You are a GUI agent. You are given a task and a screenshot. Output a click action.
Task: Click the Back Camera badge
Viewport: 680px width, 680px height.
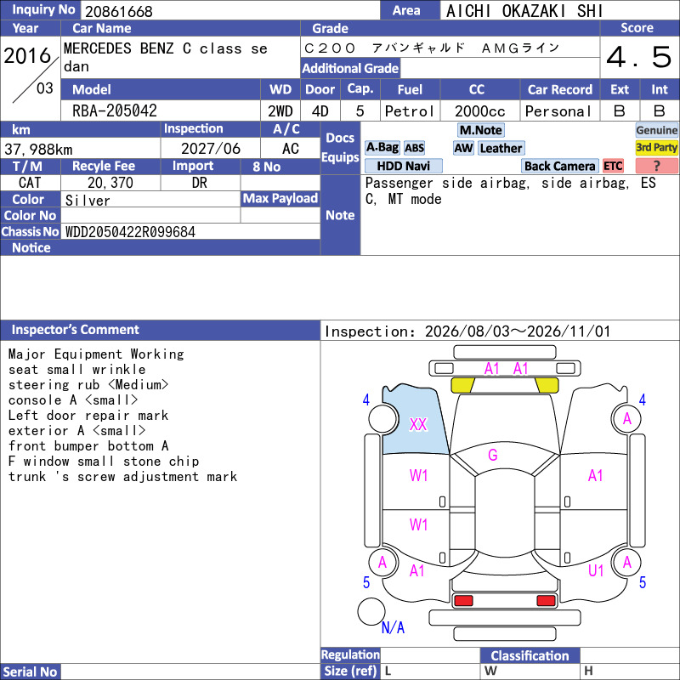559,166
